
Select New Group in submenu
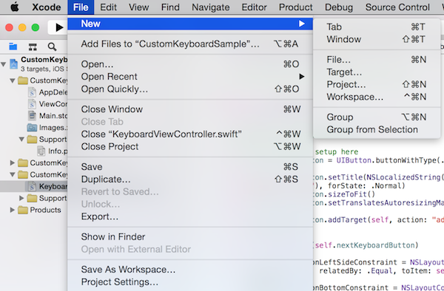click(x=377, y=117)
